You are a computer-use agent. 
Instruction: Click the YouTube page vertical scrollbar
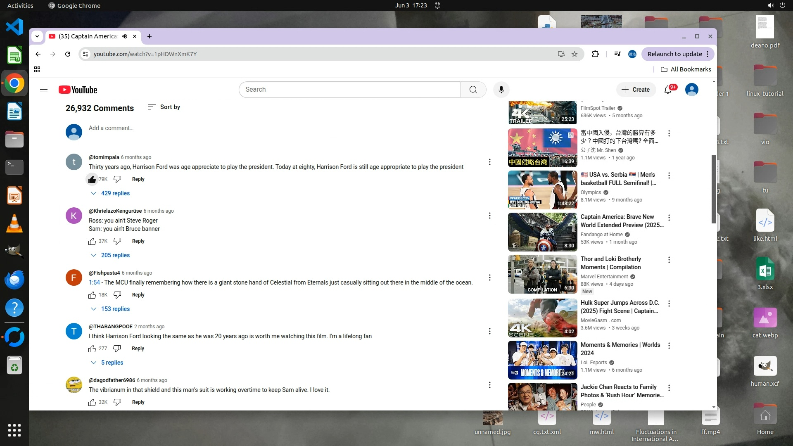click(x=713, y=189)
